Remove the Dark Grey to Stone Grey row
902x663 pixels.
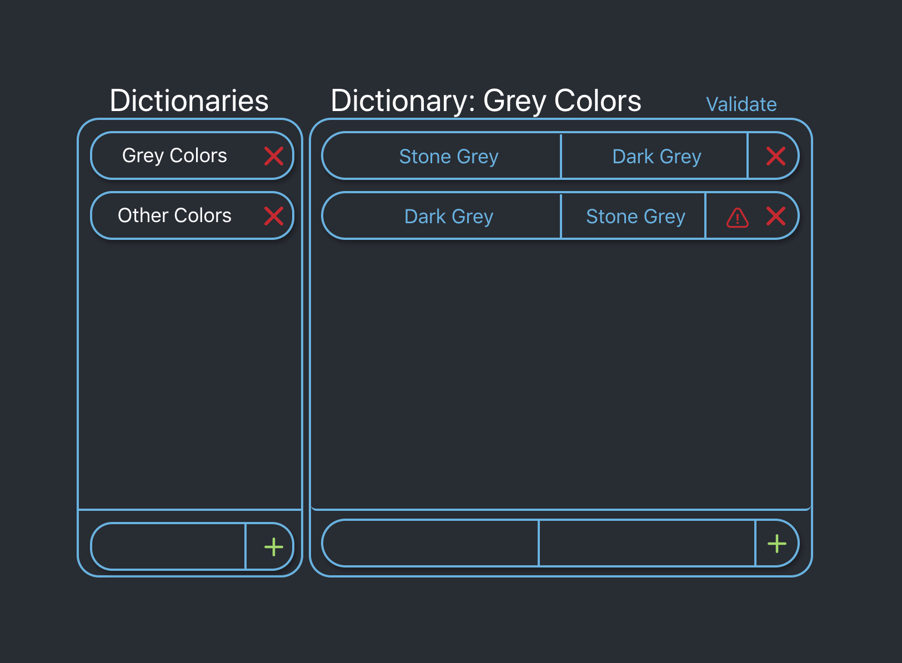776,216
